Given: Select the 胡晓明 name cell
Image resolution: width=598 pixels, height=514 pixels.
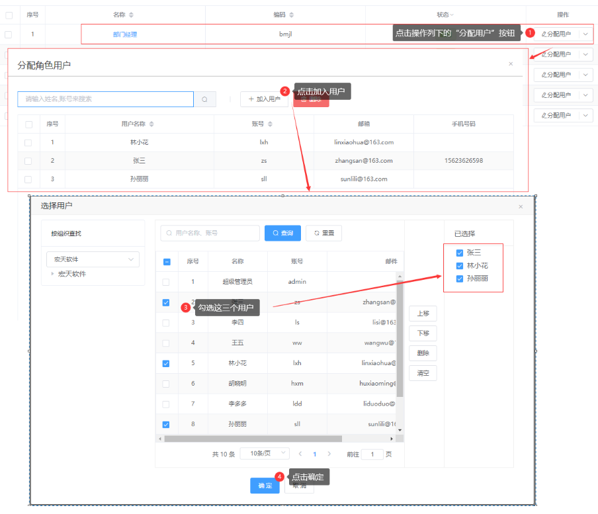Looking at the screenshot, I should [237, 383].
